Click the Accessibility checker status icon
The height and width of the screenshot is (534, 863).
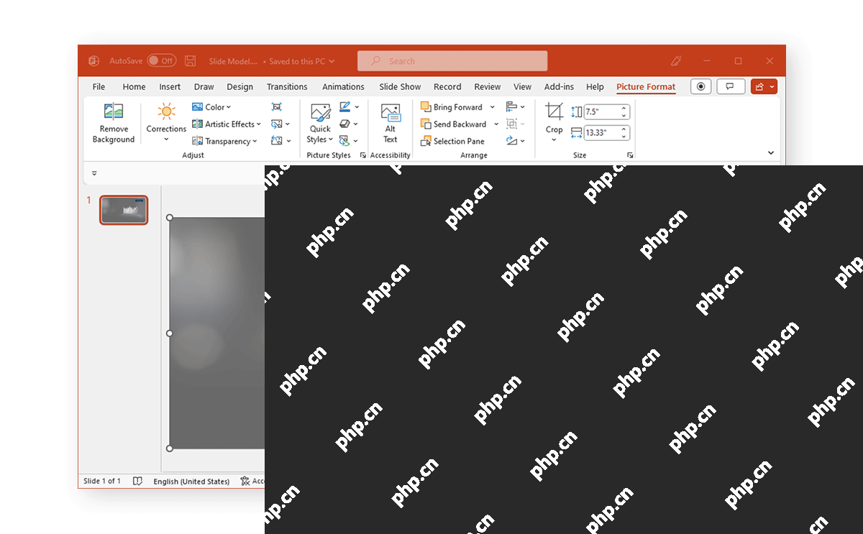point(245,481)
